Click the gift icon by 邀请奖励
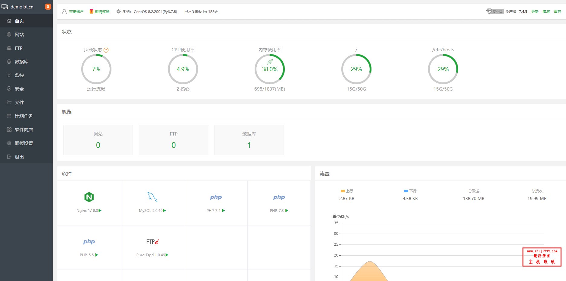The image size is (566, 281). 92,11
